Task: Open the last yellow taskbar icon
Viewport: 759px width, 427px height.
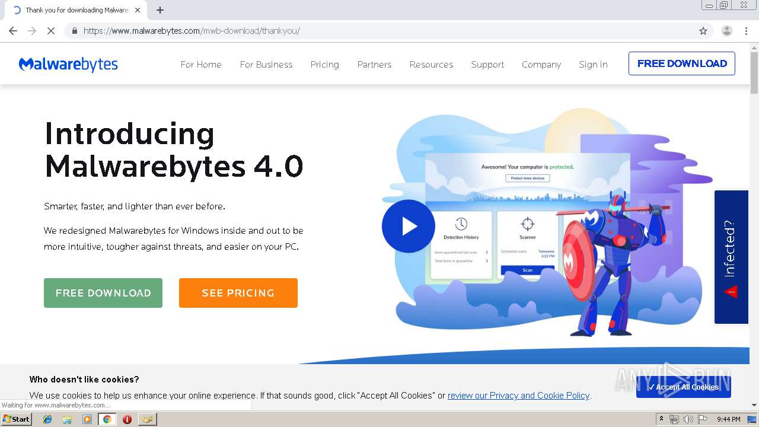Action: coord(147,419)
